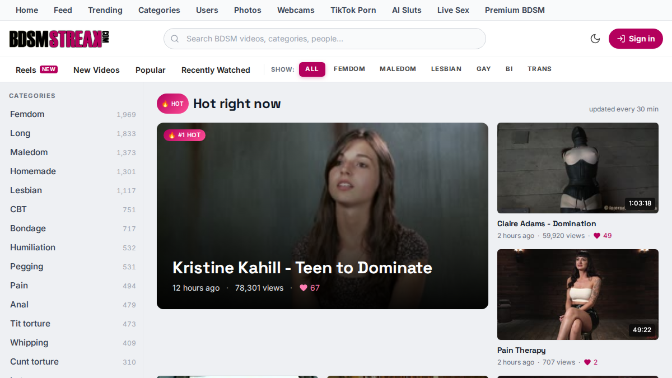The width and height of the screenshot is (672, 378).
Task: Toggle dark mode with the moon icon
Action: 595,39
